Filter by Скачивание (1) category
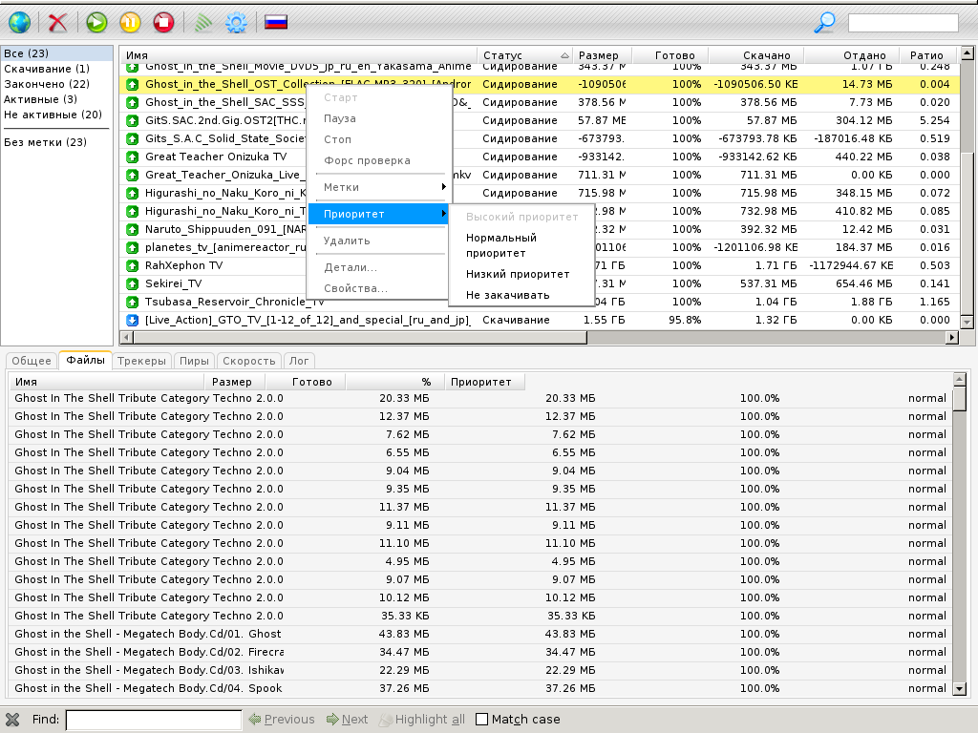This screenshot has width=978, height=733. [47, 69]
